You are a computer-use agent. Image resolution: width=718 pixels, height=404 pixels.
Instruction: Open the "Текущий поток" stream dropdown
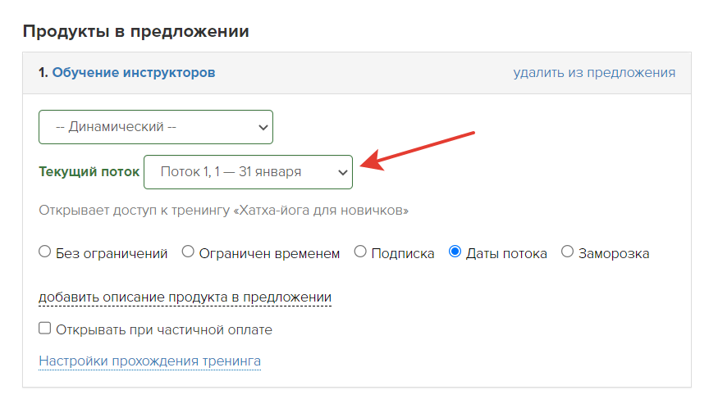click(248, 172)
